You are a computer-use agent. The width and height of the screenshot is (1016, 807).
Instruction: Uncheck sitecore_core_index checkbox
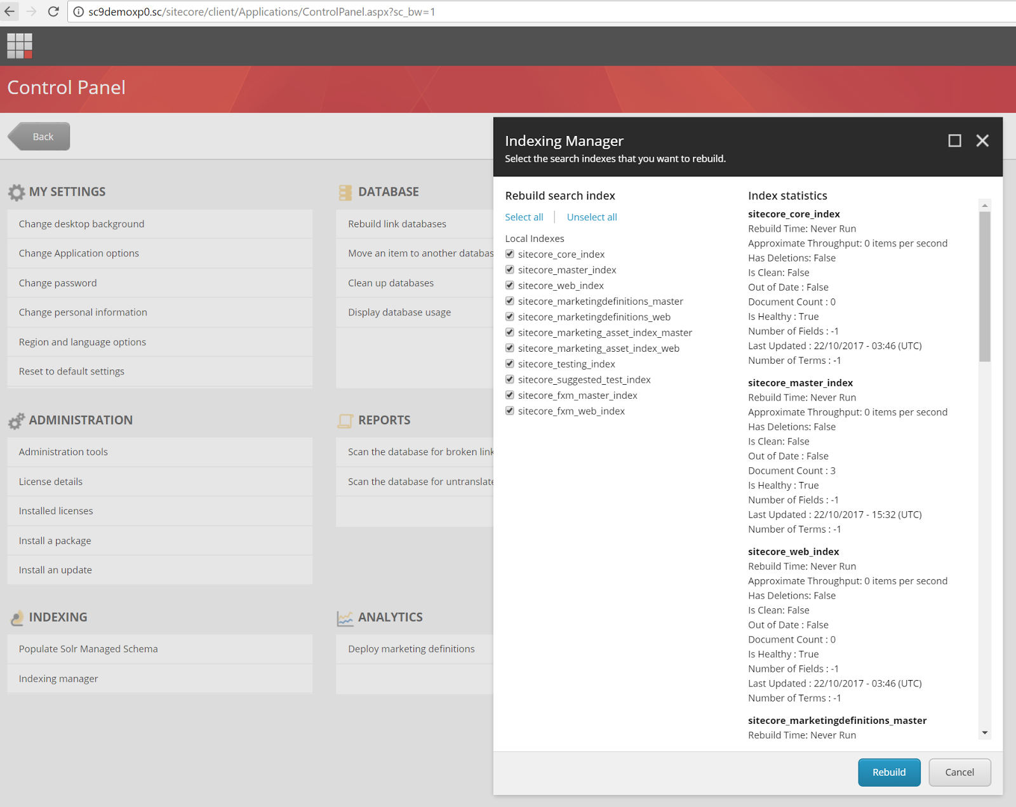510,254
